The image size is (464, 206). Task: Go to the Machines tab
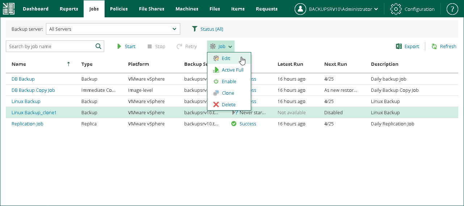point(187,9)
